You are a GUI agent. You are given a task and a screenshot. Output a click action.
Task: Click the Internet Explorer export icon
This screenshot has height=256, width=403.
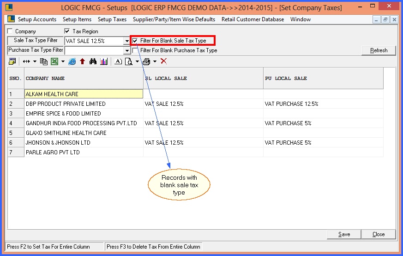(72, 61)
